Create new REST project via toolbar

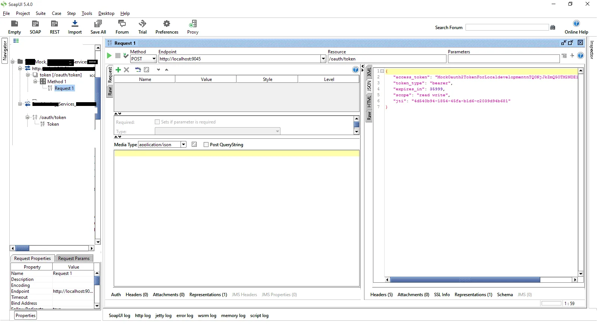coord(54,27)
